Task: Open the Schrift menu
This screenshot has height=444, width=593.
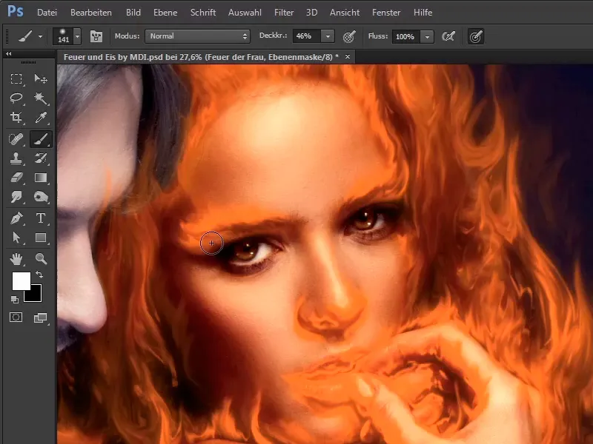Action: pyautogui.click(x=203, y=13)
